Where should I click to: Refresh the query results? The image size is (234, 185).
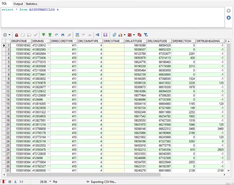click(x=56, y=35)
